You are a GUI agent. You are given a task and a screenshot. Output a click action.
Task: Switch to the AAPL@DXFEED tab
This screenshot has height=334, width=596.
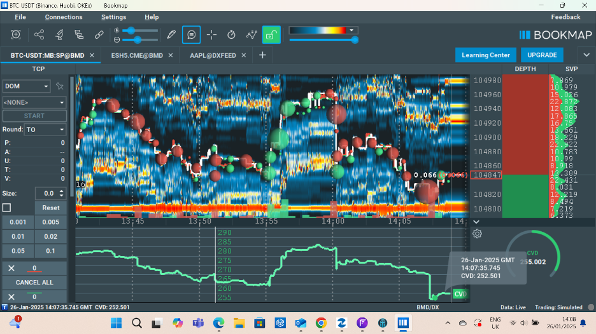pos(213,55)
